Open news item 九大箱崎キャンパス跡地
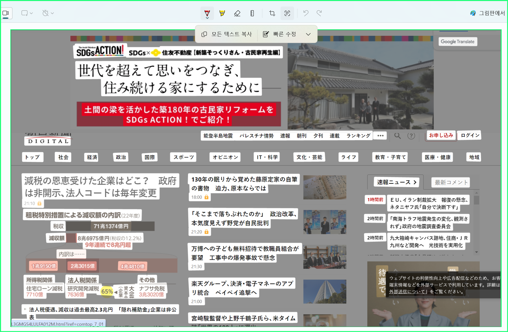 coord(428,241)
